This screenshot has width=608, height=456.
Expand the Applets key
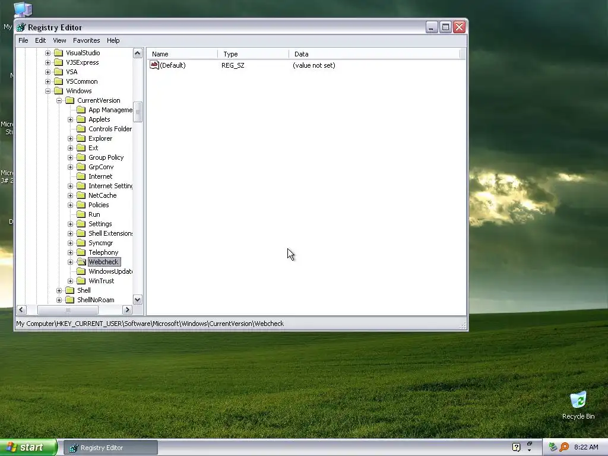[70, 119]
